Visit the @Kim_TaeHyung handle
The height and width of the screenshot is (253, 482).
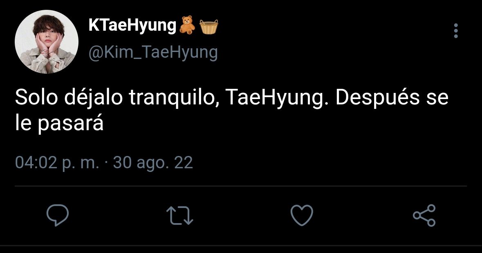(153, 52)
